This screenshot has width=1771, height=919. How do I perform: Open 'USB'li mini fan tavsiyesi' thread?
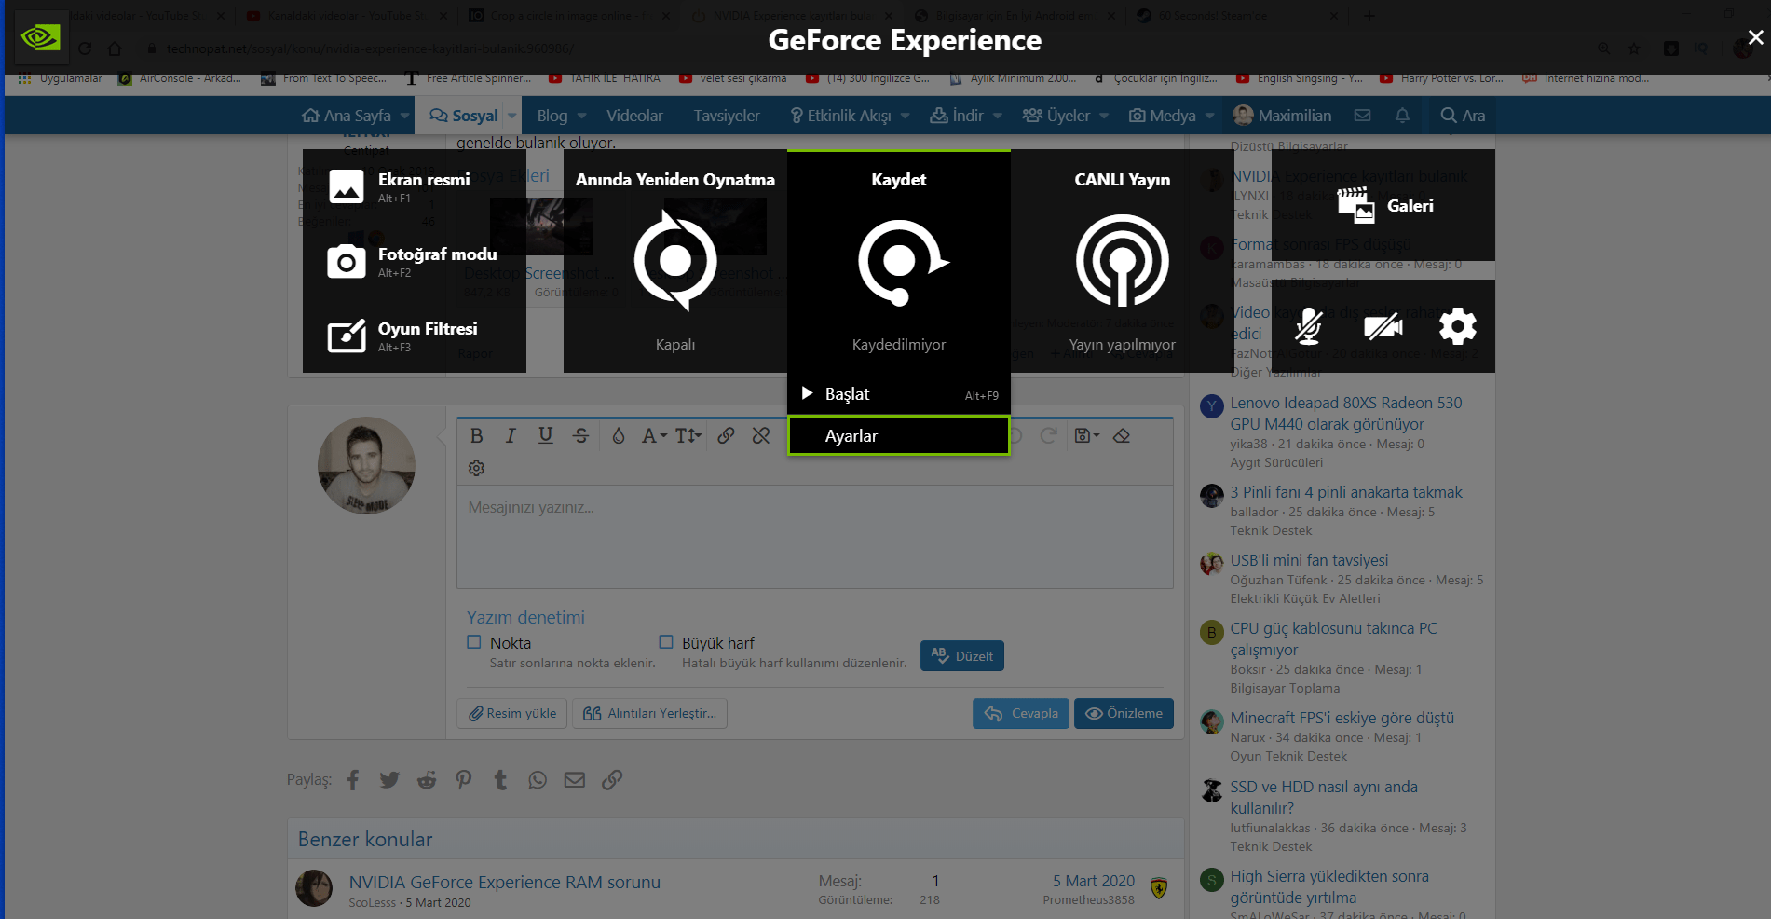pos(1309,560)
